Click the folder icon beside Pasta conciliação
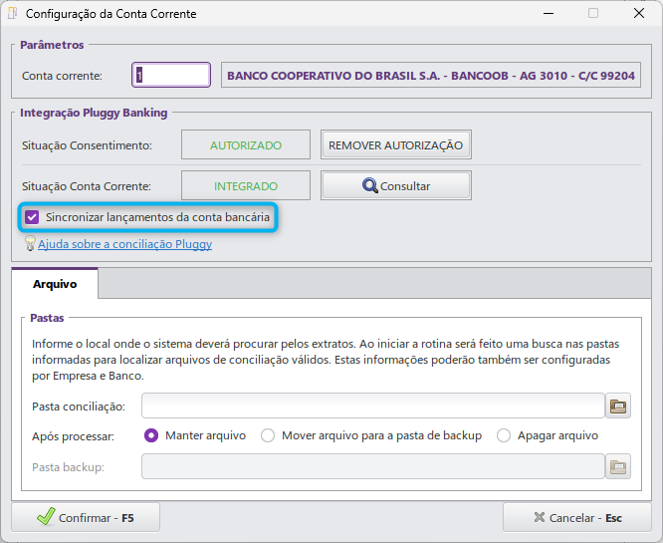The height and width of the screenshot is (543, 663). tap(618, 406)
